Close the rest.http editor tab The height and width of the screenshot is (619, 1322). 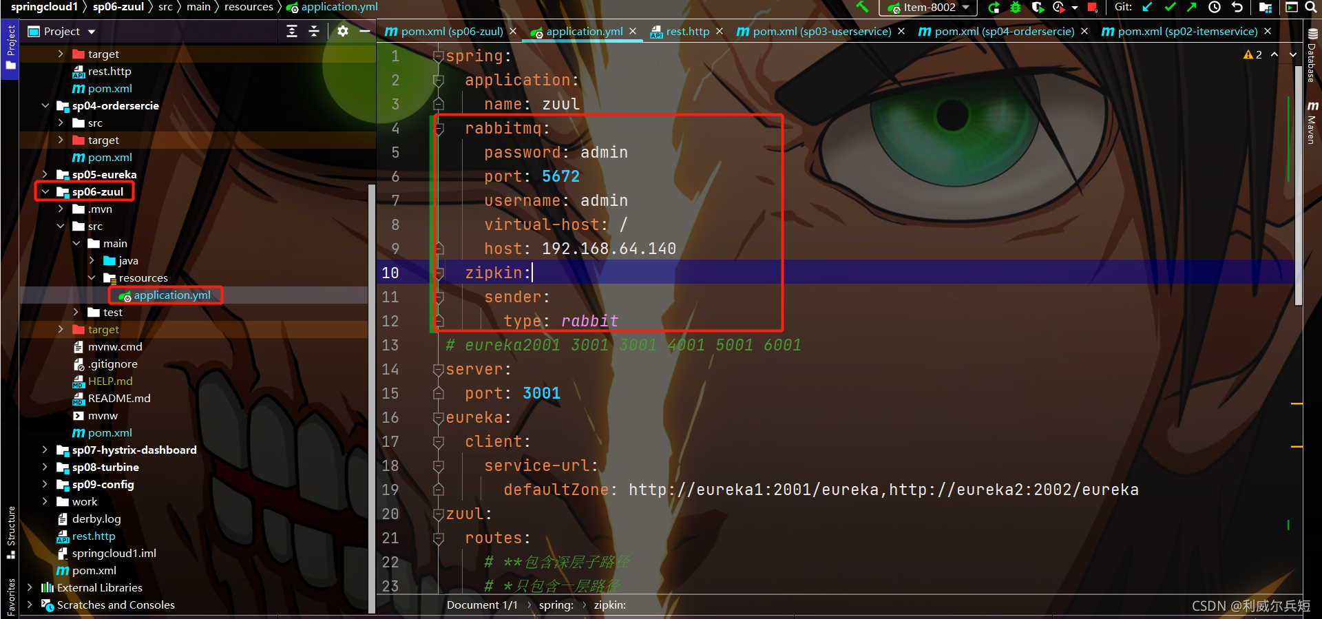[720, 31]
